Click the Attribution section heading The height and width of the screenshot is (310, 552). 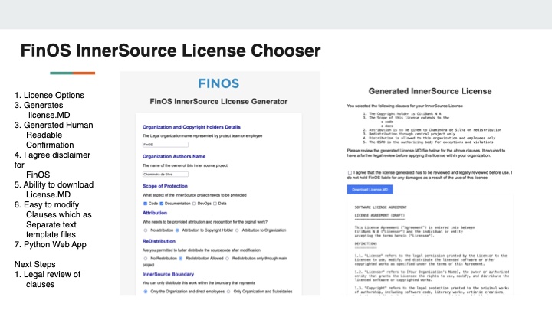[x=155, y=213]
